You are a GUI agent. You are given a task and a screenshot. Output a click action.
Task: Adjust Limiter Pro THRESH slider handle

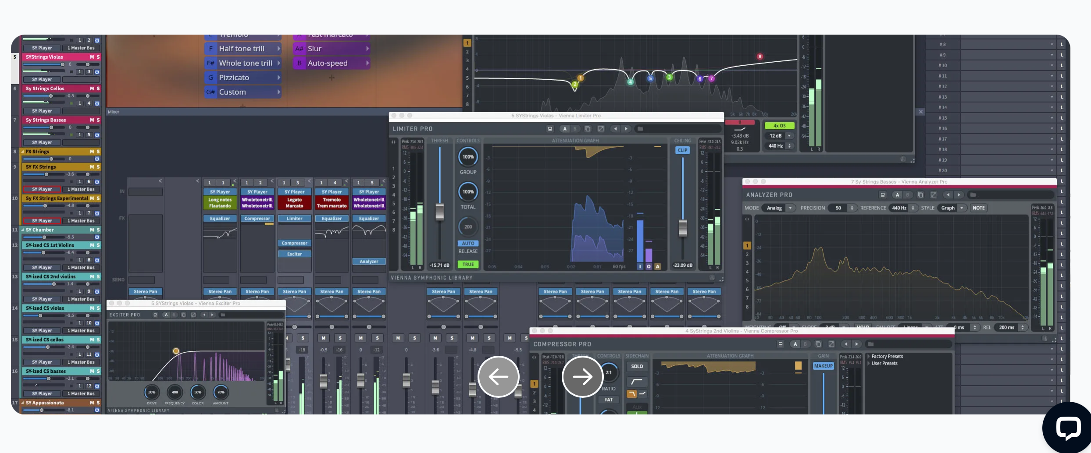coord(439,212)
